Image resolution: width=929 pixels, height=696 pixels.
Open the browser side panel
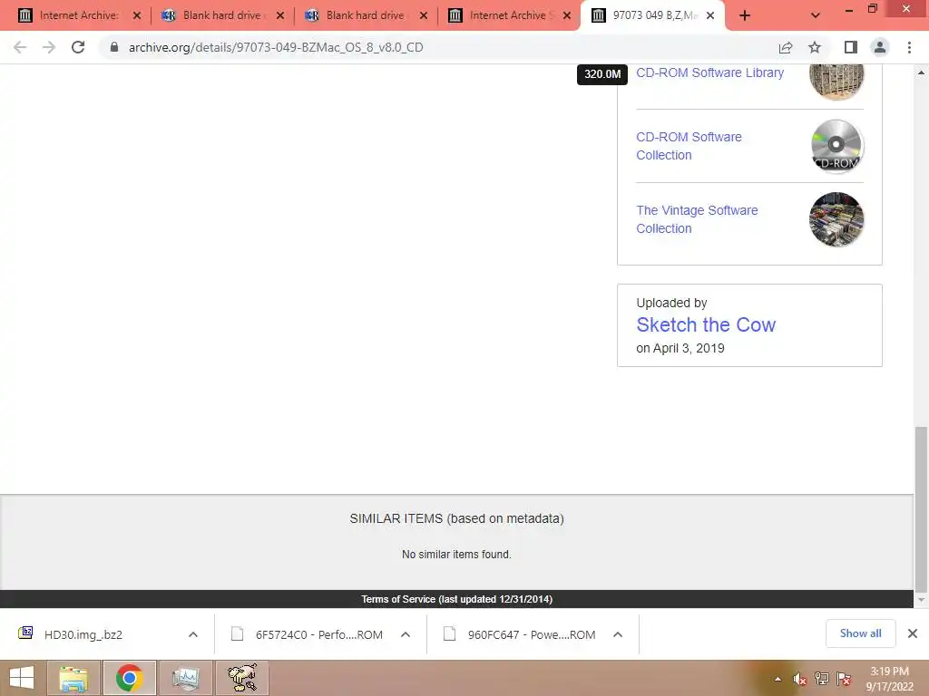pos(851,47)
